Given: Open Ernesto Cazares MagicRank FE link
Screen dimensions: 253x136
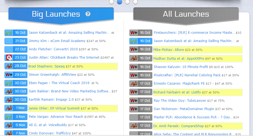Looking at the screenshot, I should (179, 84).
